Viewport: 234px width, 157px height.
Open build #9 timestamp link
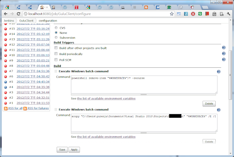33,60
